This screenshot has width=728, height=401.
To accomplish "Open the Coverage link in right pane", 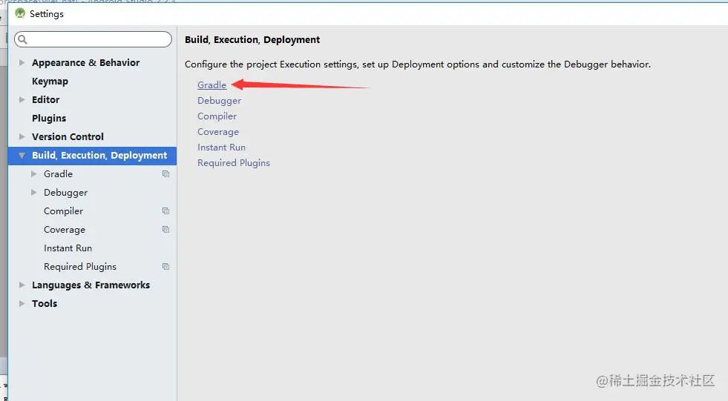I will [217, 132].
